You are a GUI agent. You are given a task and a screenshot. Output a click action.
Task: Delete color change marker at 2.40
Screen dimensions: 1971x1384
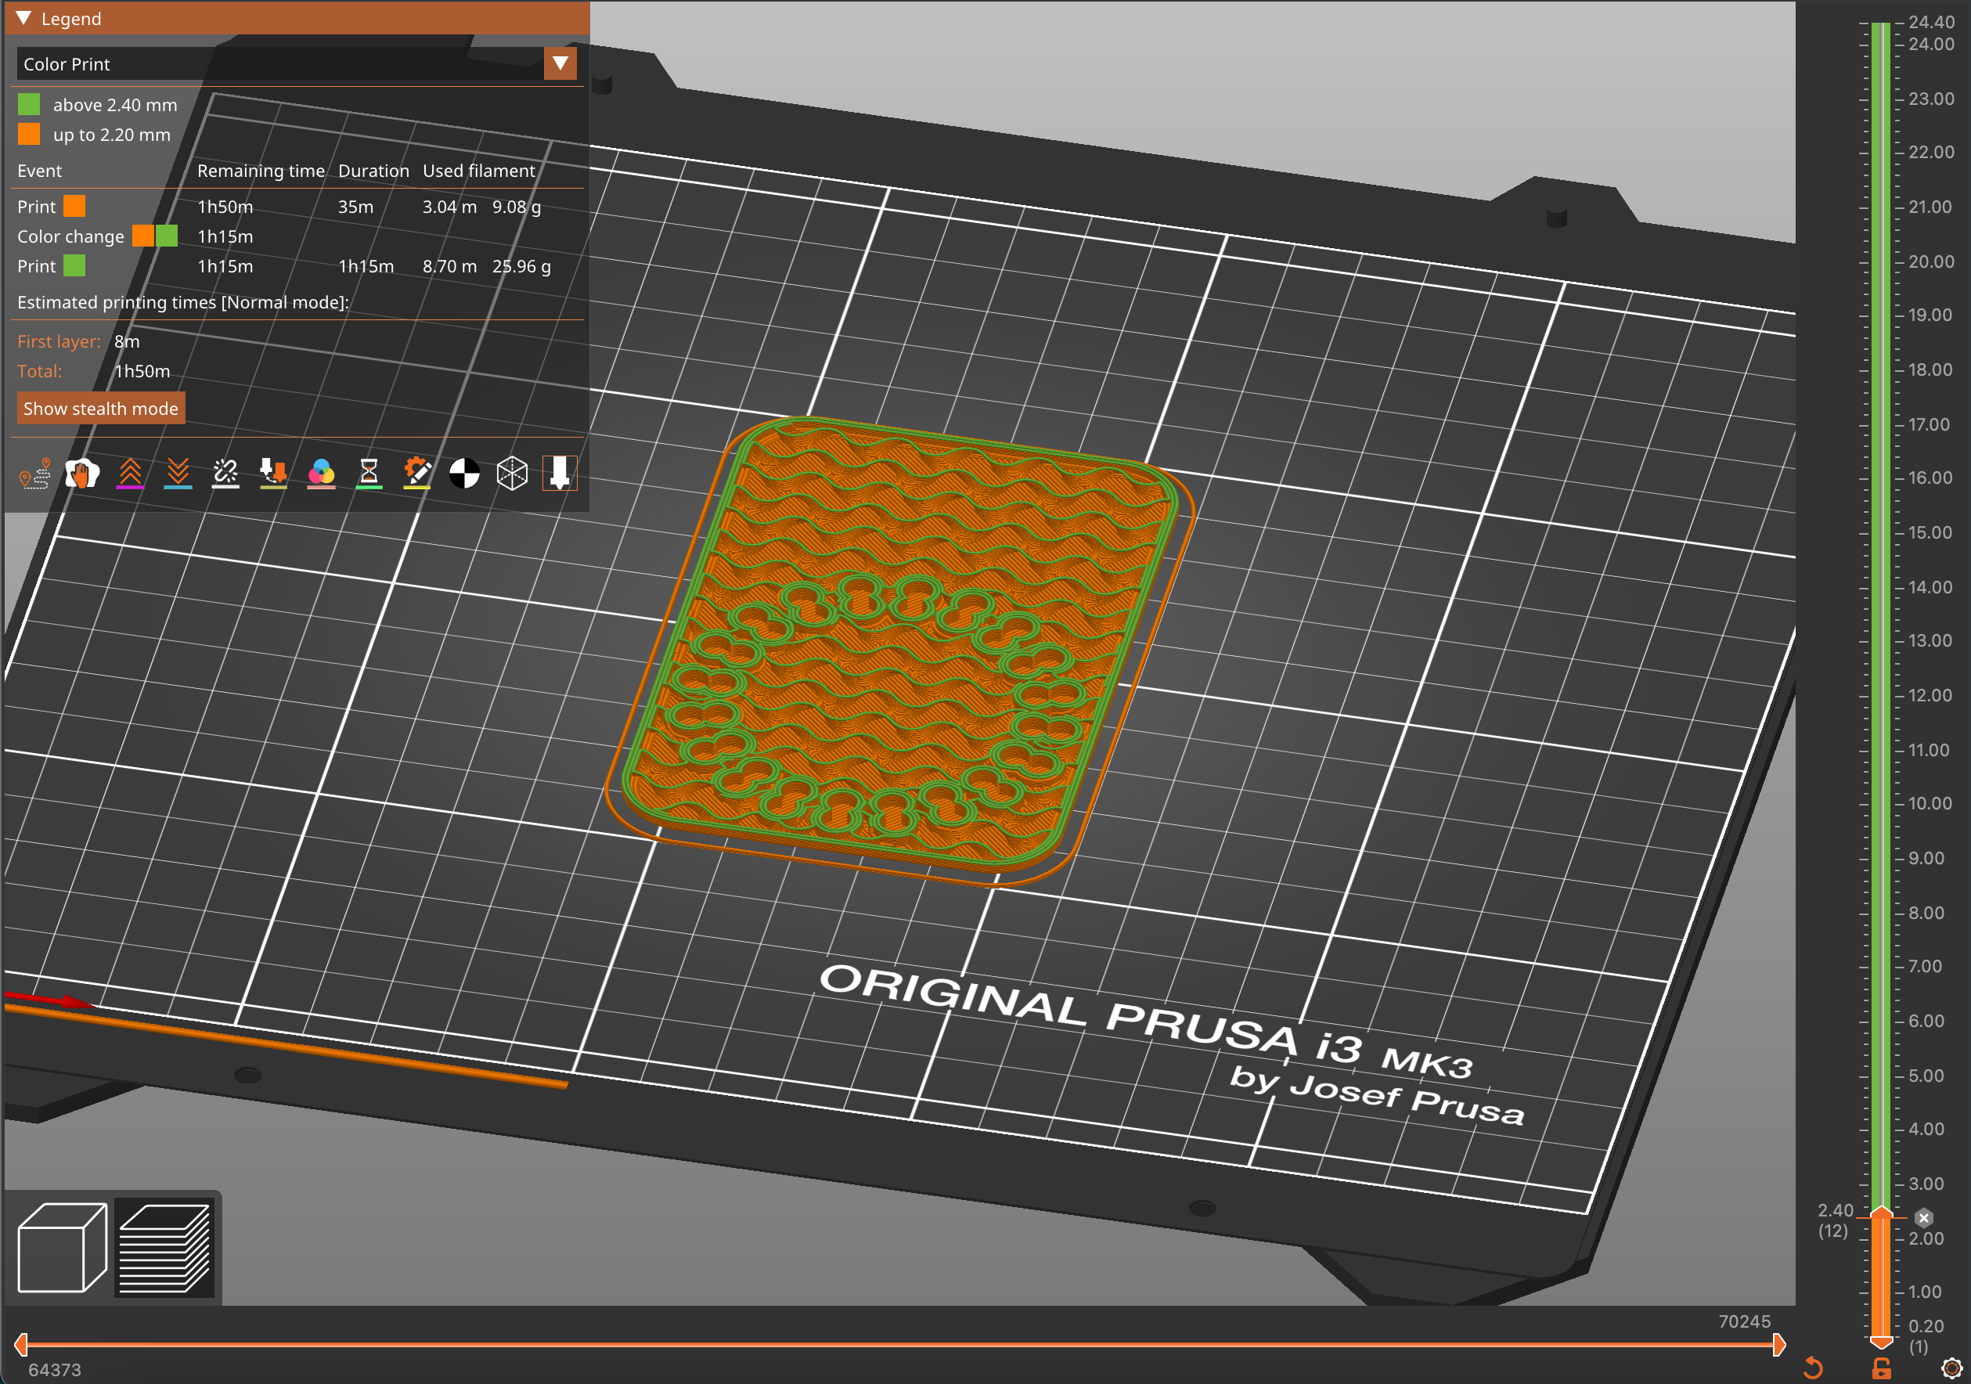click(1924, 1217)
